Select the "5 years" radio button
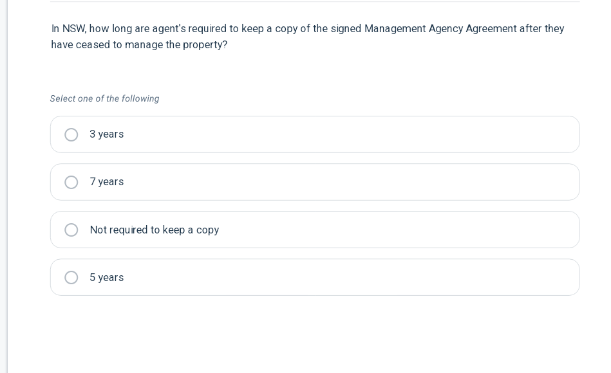 pos(71,277)
